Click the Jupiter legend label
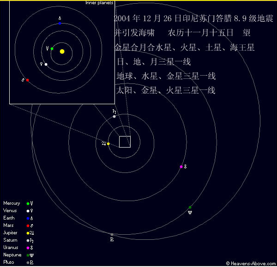 point(10,233)
